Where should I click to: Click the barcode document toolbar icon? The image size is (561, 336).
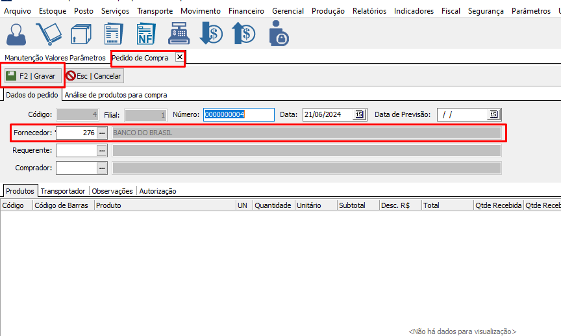click(x=114, y=34)
